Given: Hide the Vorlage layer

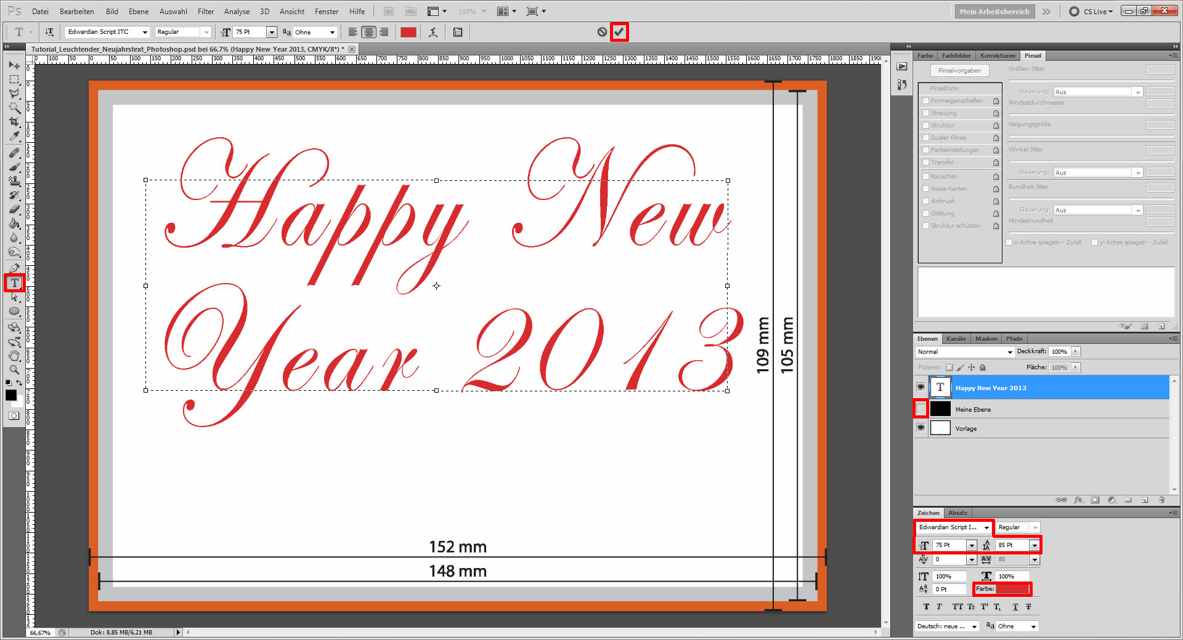Looking at the screenshot, I should pos(921,428).
